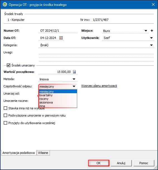The width and height of the screenshot is (158, 170).
Task: Open Wzorzec planu amortyzacji link
Action: pos(99,86)
